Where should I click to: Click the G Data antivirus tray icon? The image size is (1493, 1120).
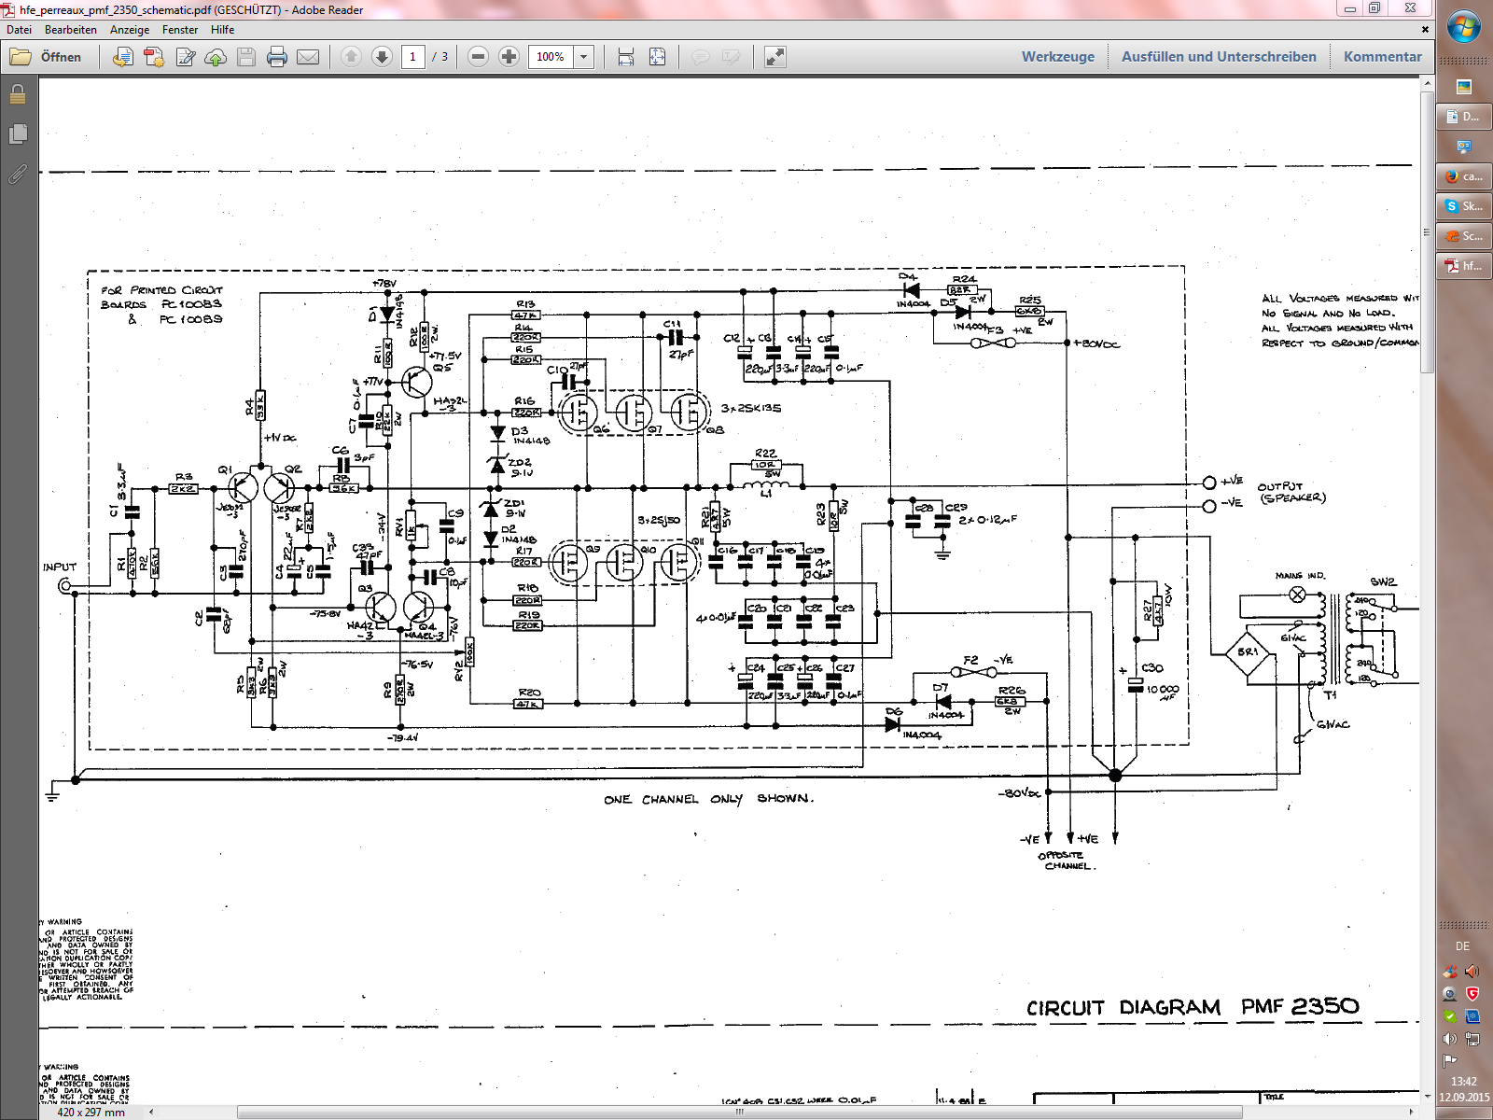click(x=1472, y=994)
